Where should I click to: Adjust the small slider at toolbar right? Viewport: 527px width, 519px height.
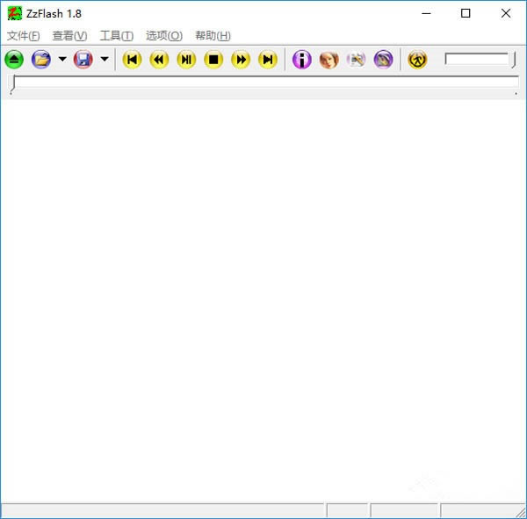pyautogui.click(x=480, y=60)
